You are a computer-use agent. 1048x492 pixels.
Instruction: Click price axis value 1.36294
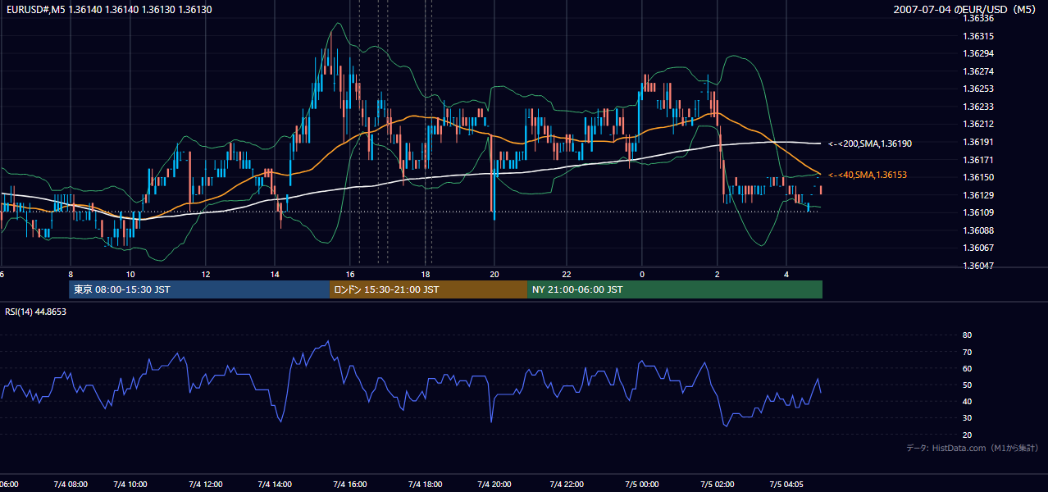click(980, 53)
